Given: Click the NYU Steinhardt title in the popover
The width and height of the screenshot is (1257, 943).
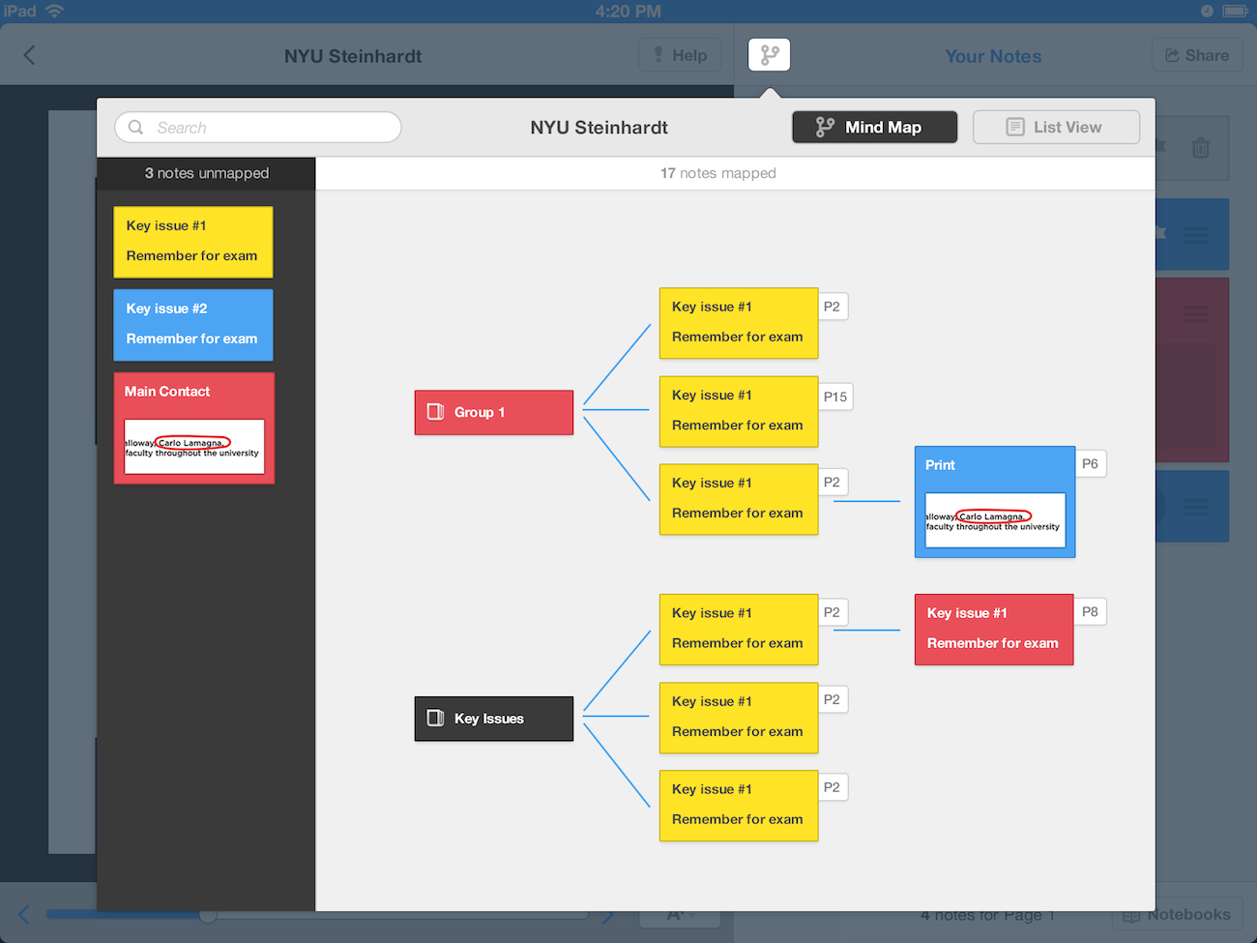Looking at the screenshot, I should 599,128.
